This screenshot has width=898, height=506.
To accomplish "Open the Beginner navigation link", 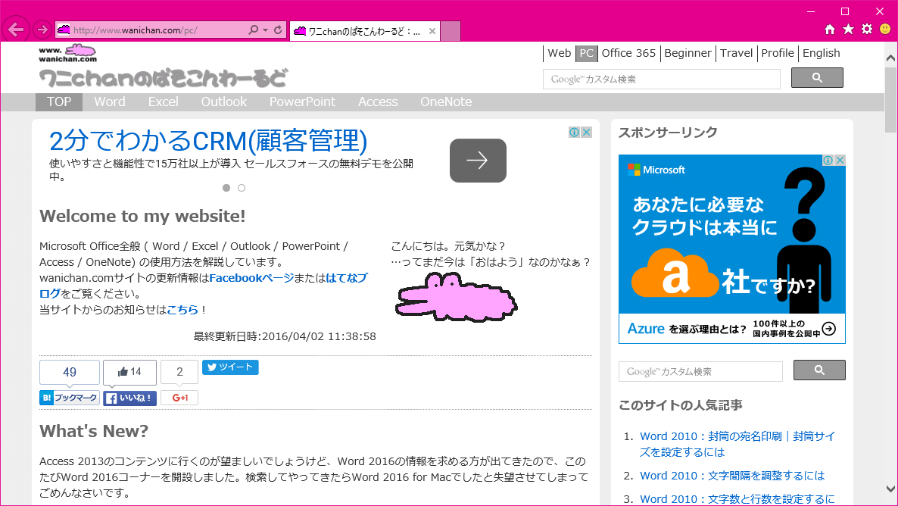I will tap(688, 53).
